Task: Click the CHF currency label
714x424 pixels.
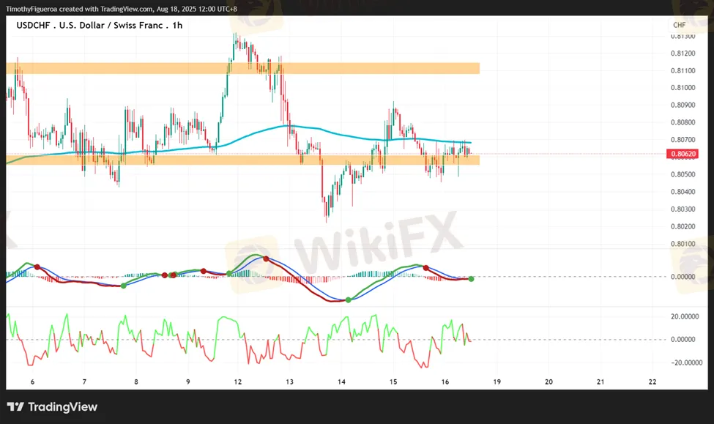Action: click(679, 26)
